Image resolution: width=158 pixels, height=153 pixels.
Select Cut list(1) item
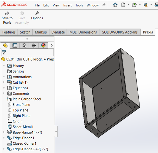[x=17, y=82]
